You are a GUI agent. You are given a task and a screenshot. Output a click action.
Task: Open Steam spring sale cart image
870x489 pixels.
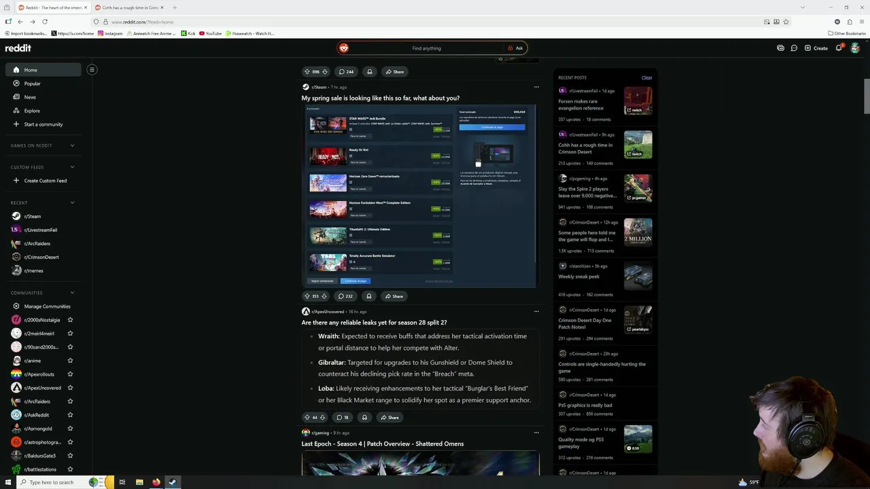tap(419, 196)
